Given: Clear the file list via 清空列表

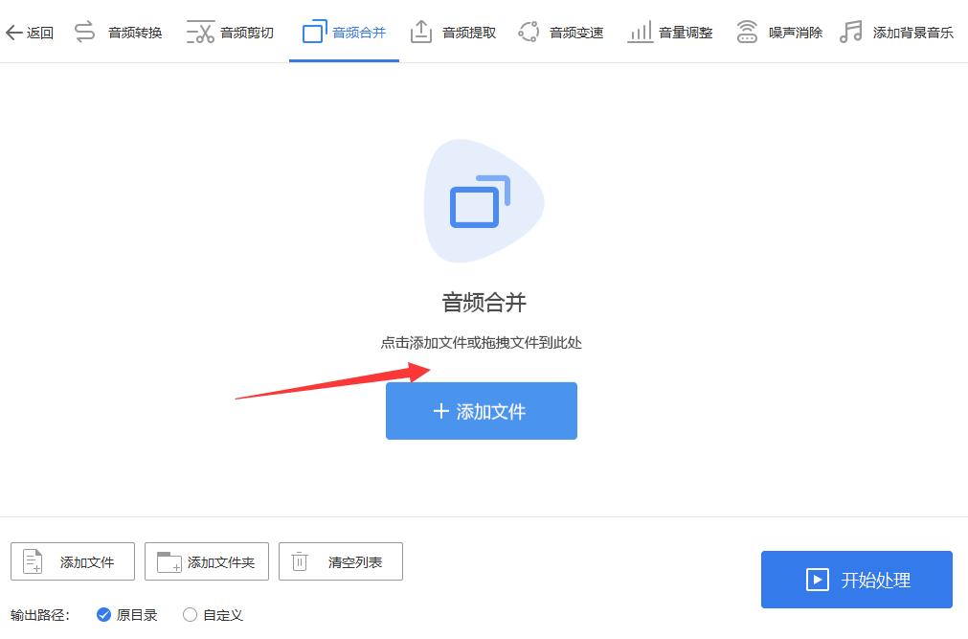Looking at the screenshot, I should 340,561.
